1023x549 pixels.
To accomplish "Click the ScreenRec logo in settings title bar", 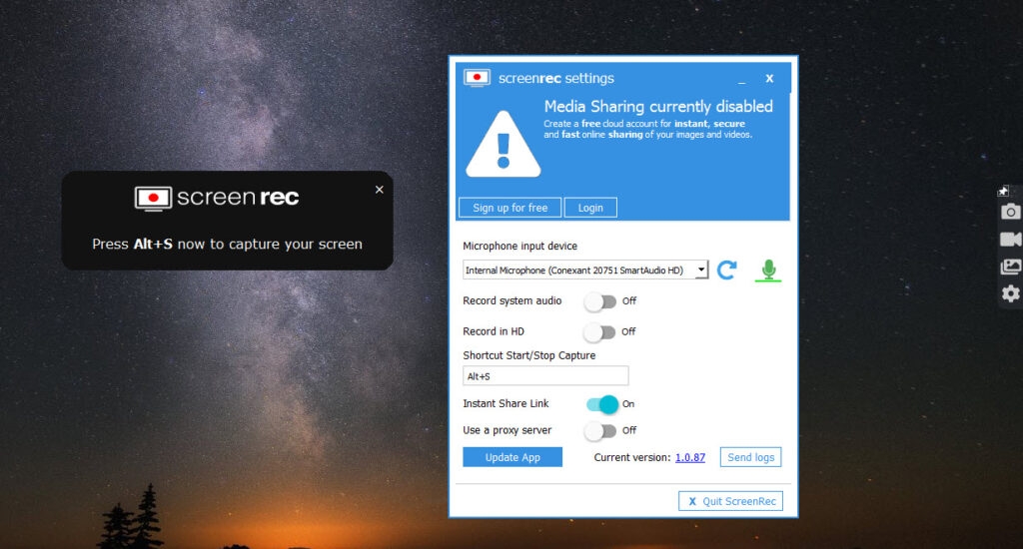I will click(477, 78).
